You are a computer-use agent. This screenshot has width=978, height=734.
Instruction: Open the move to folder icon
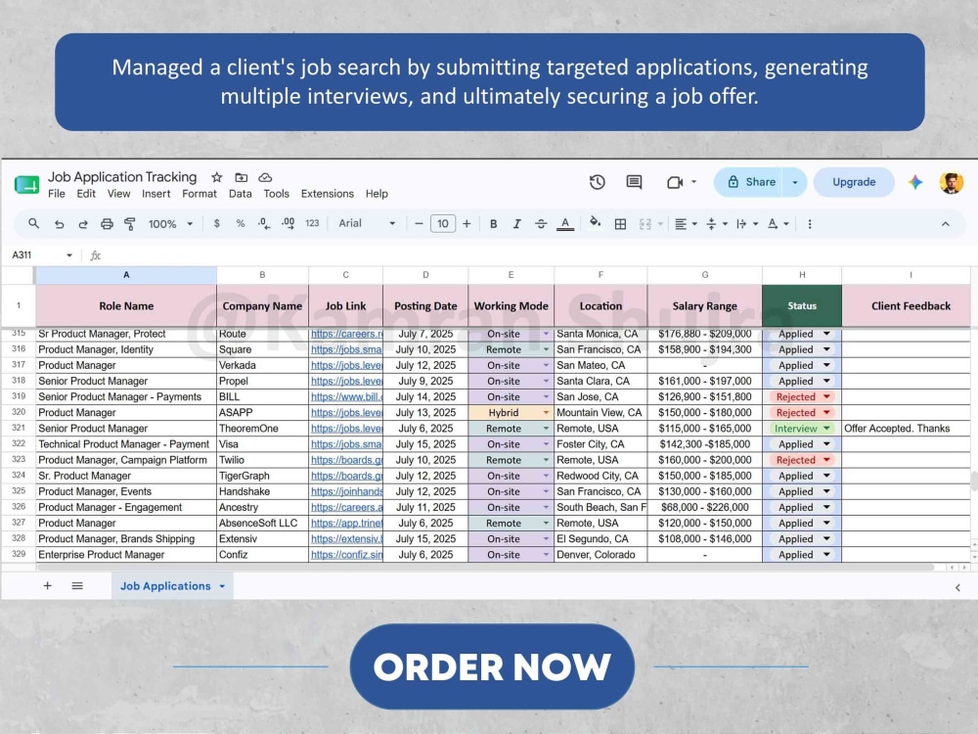[242, 177]
